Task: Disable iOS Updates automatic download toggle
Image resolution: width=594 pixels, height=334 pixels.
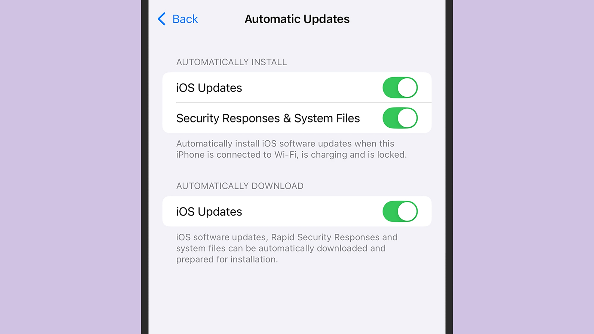Action: (x=400, y=211)
